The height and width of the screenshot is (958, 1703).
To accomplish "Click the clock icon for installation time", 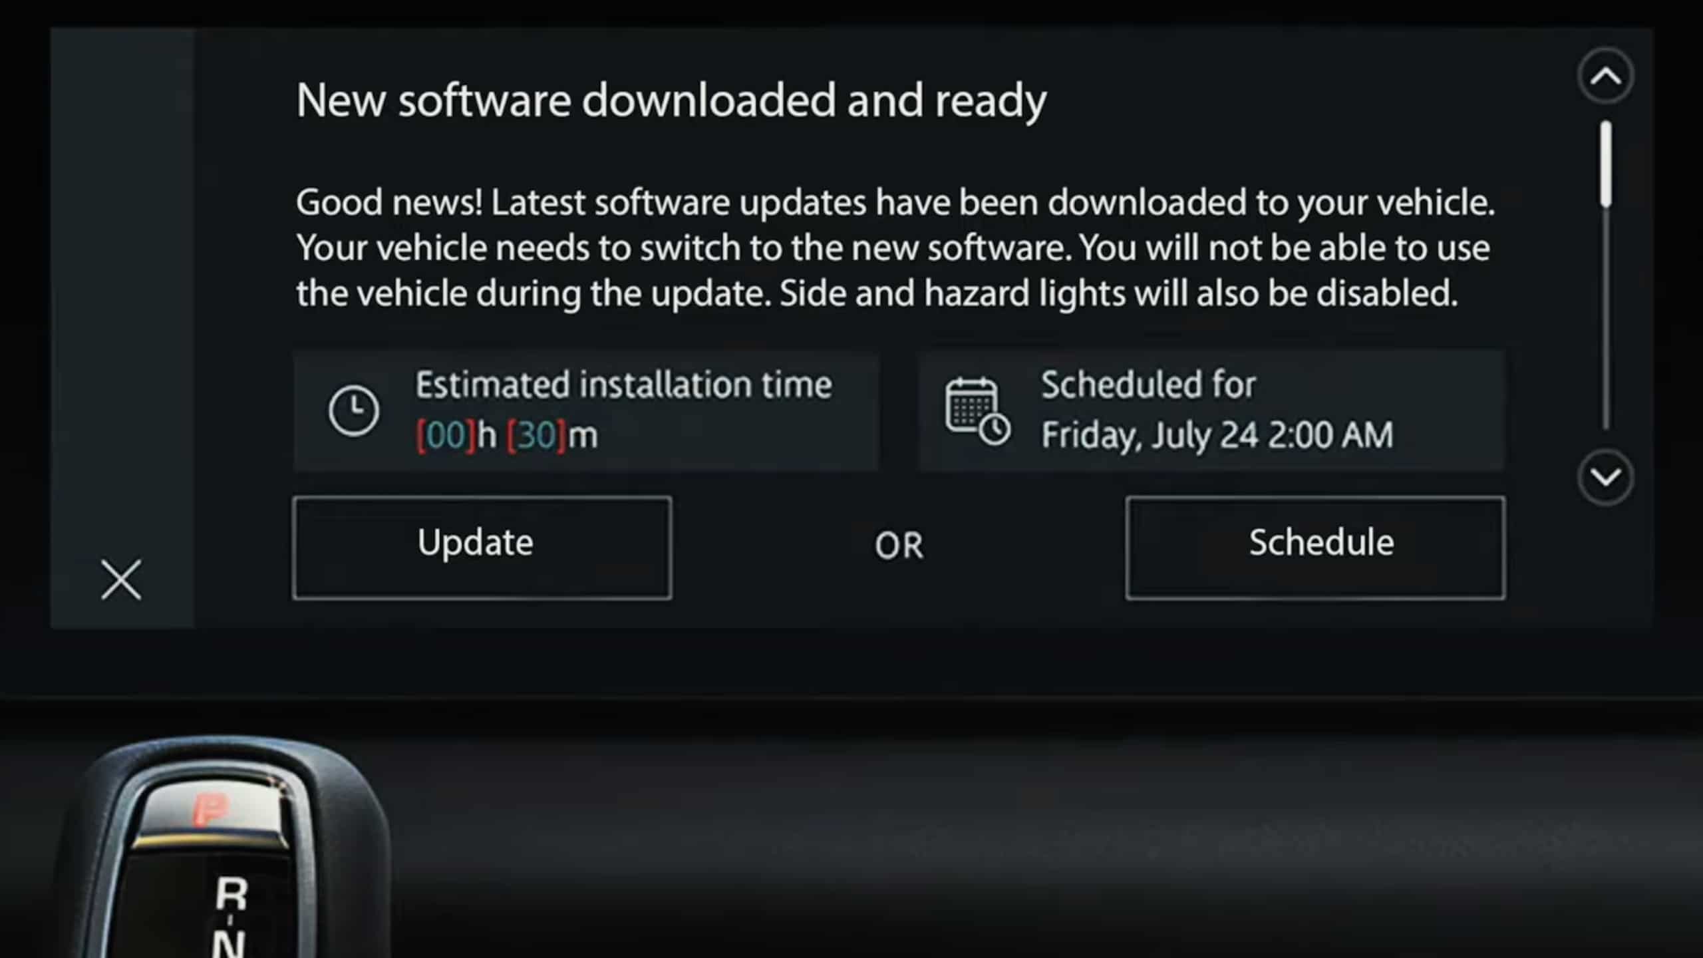I will (354, 410).
